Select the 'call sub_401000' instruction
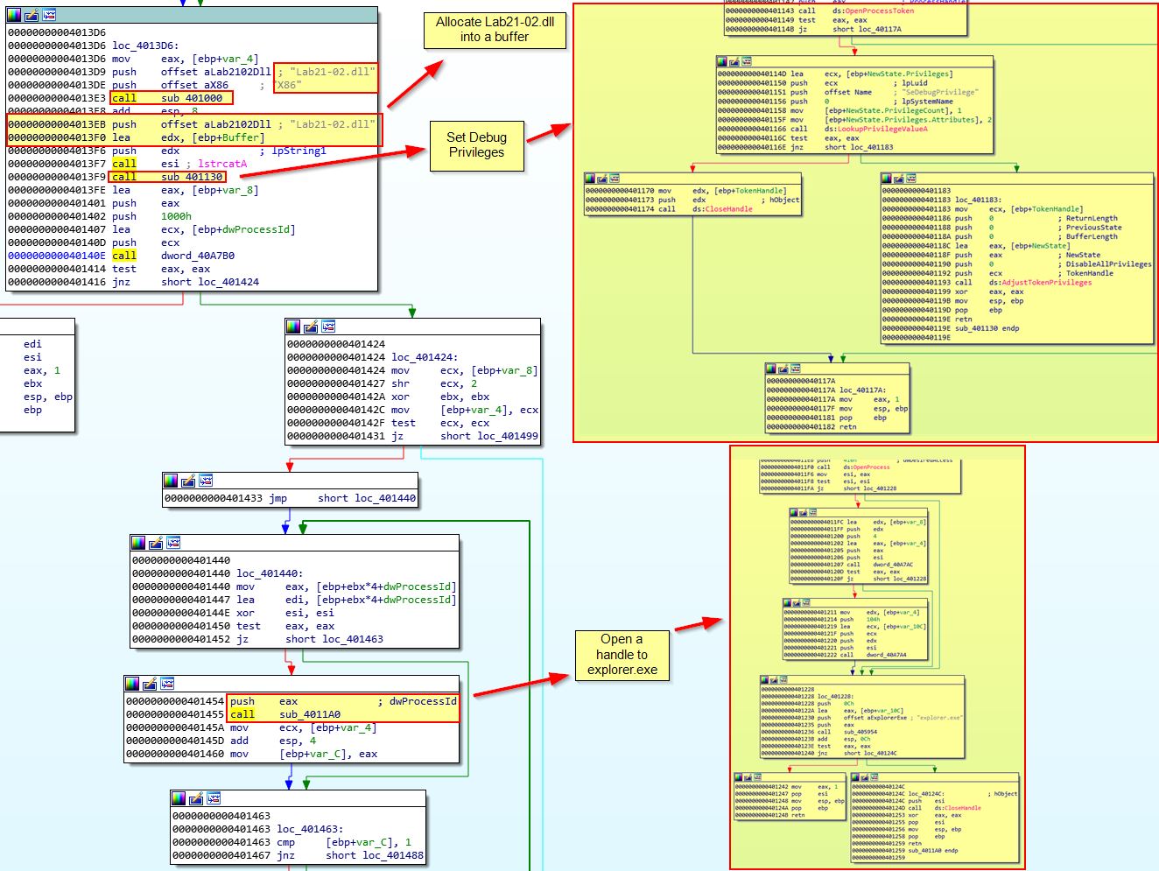 click(x=167, y=98)
